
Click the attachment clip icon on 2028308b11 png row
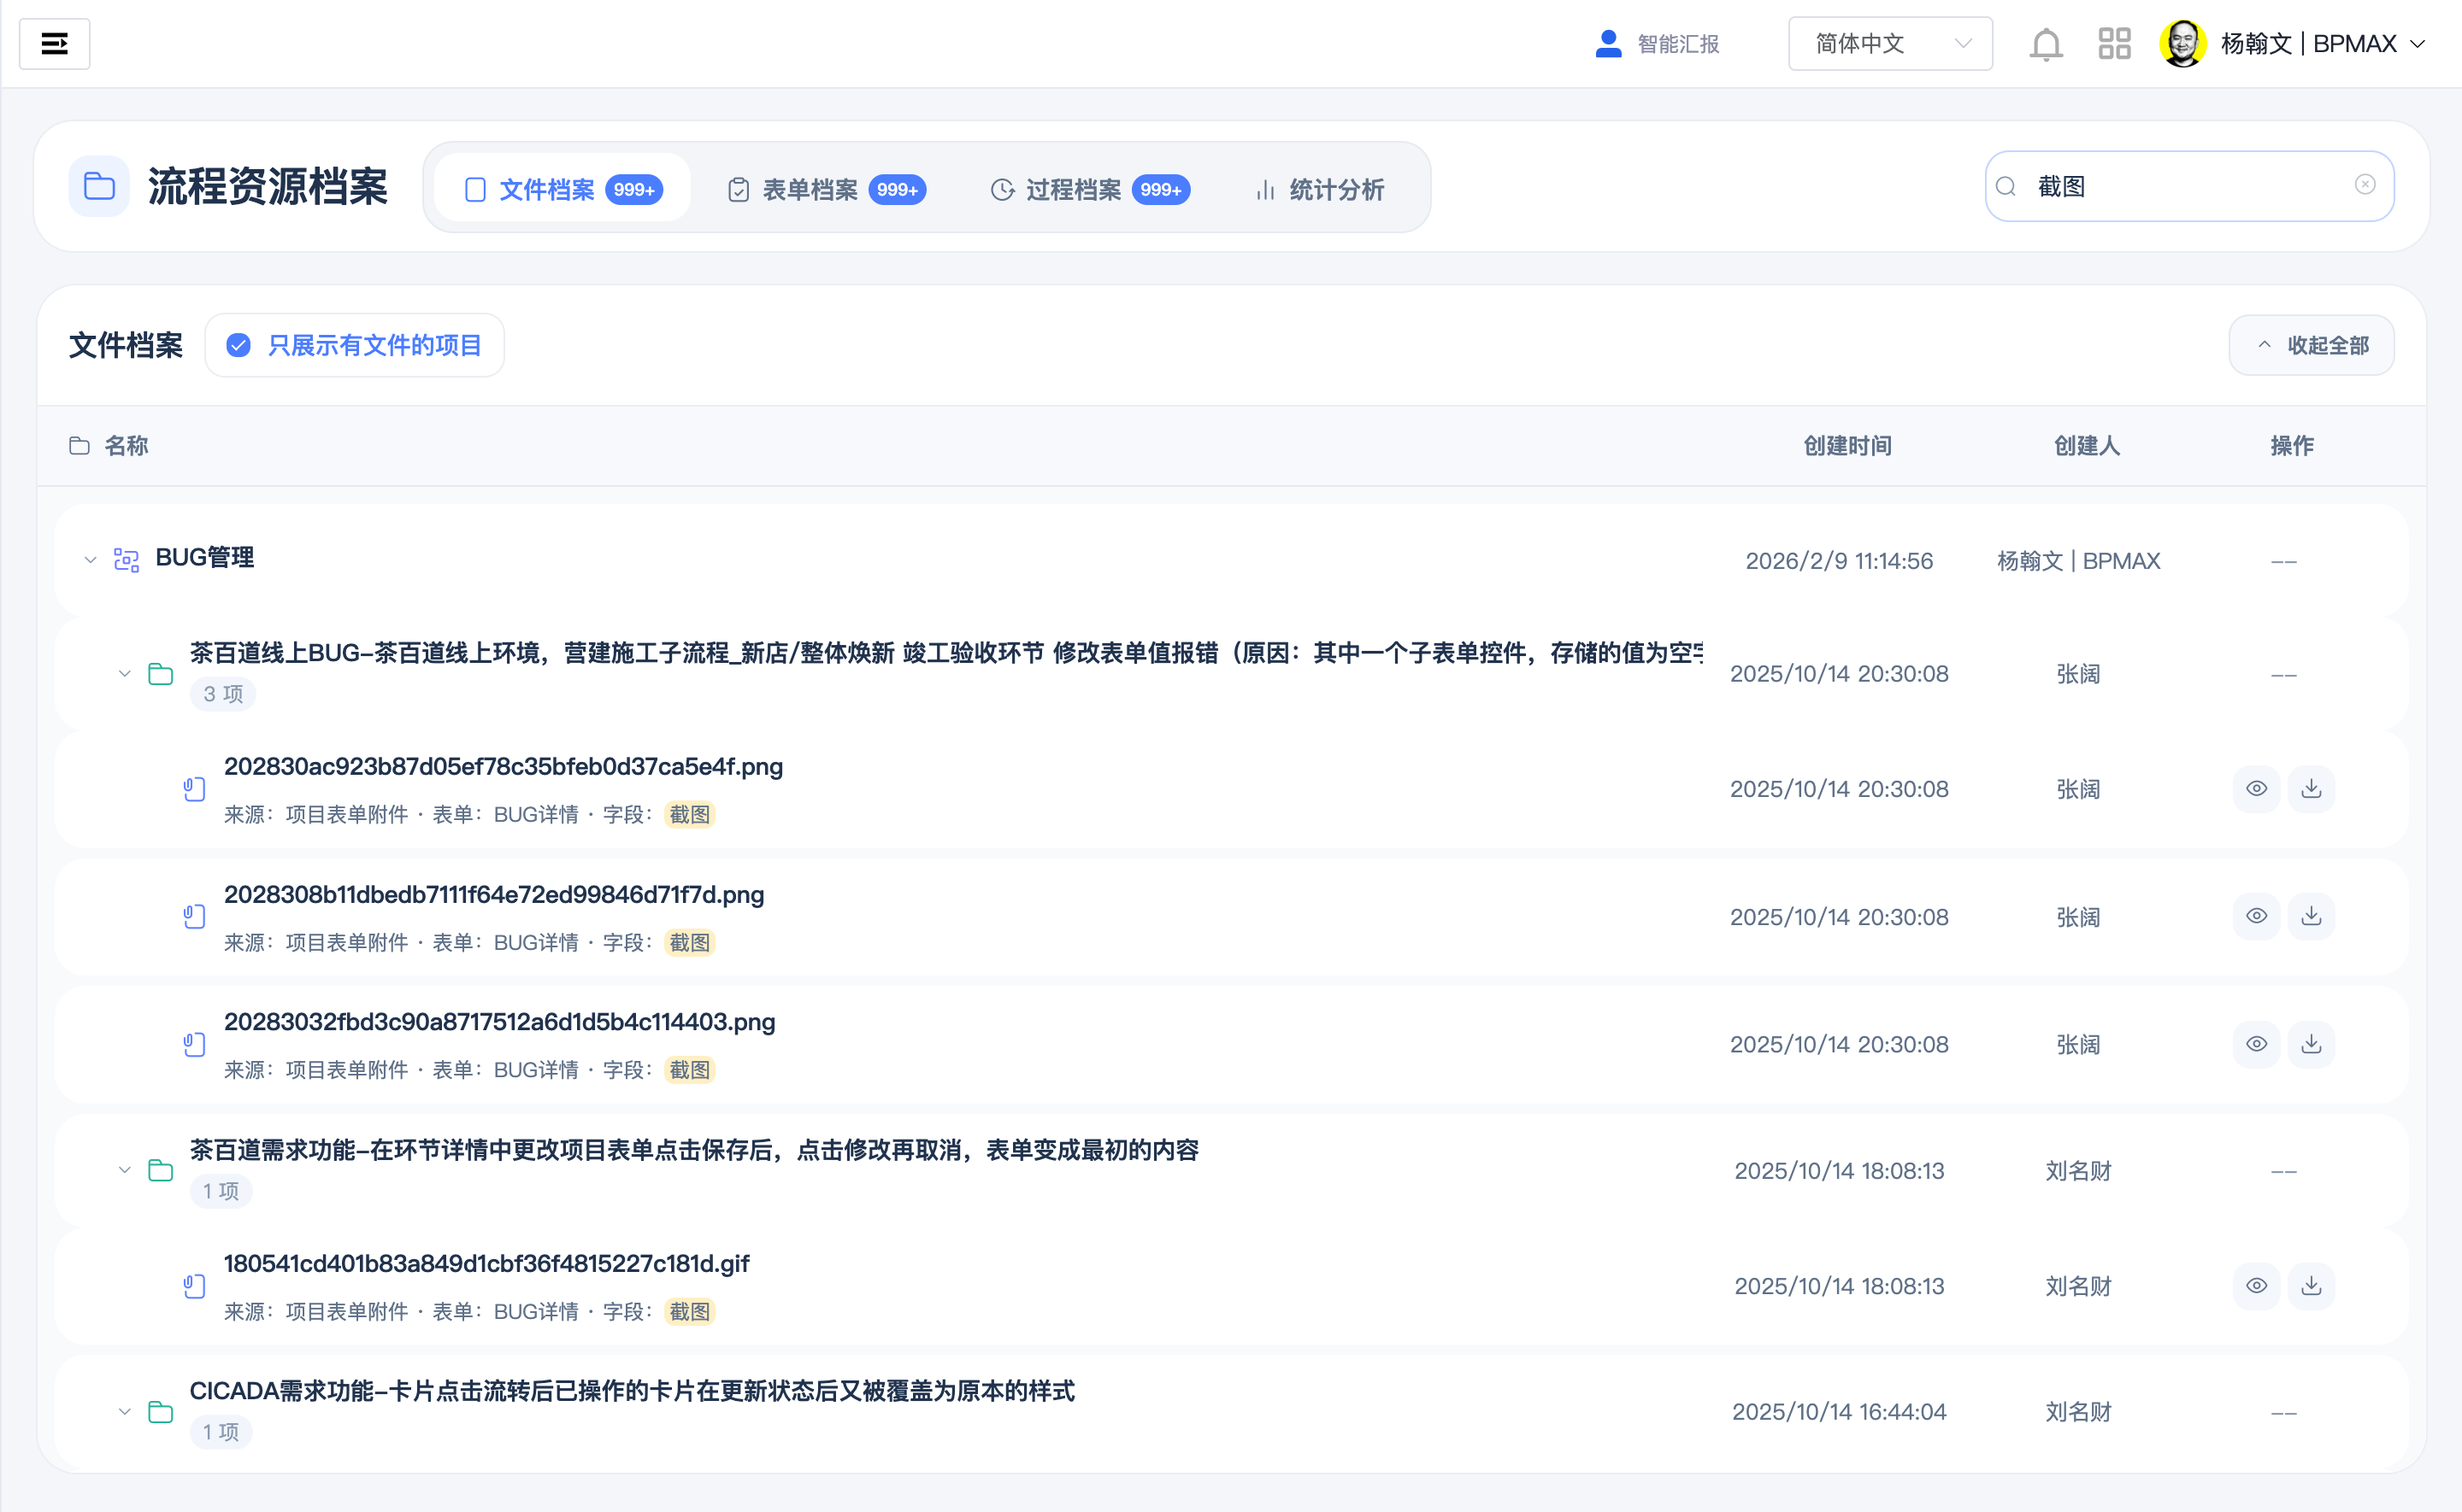click(x=194, y=916)
